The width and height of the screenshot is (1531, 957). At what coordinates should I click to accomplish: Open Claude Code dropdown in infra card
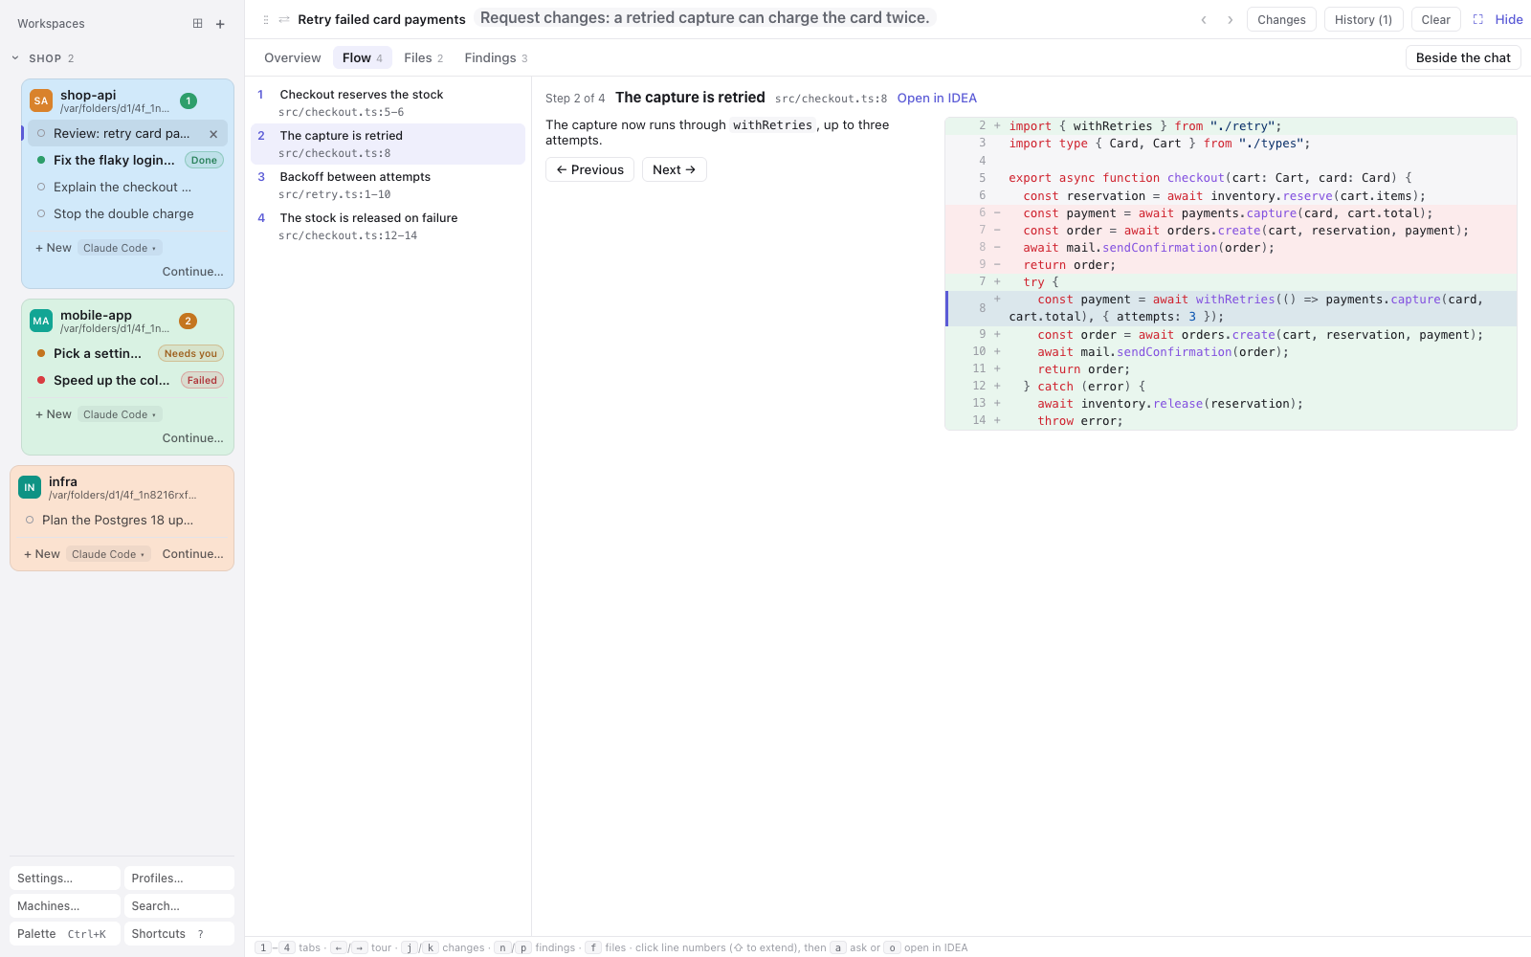tap(108, 554)
